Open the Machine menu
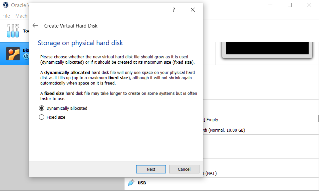The image size is (319, 191). 22,16
